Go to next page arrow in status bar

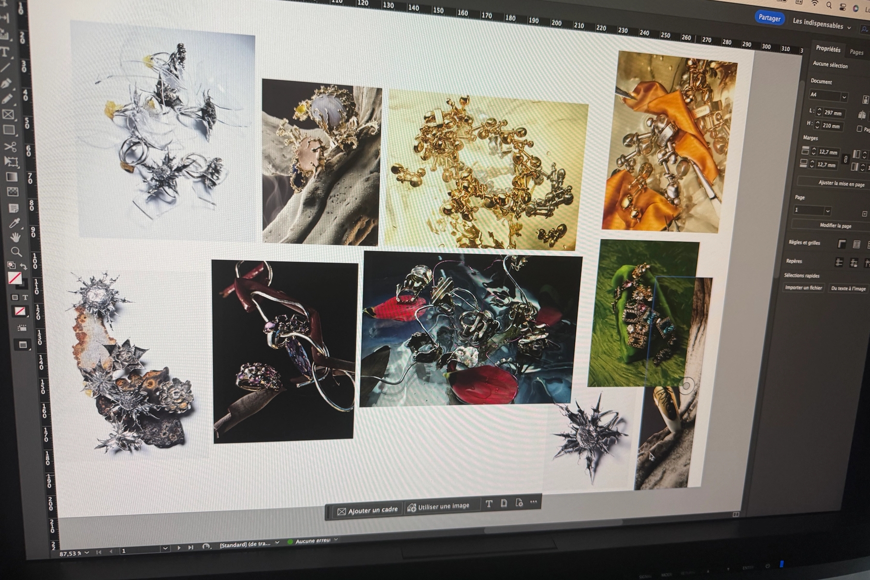click(x=179, y=548)
